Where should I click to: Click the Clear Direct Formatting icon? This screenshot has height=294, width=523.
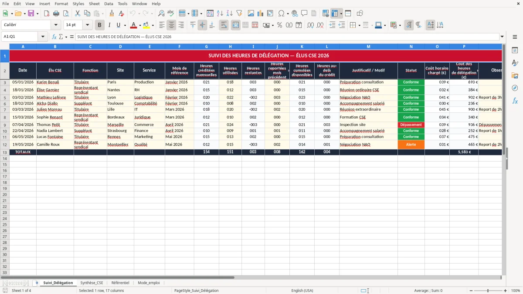(121, 14)
